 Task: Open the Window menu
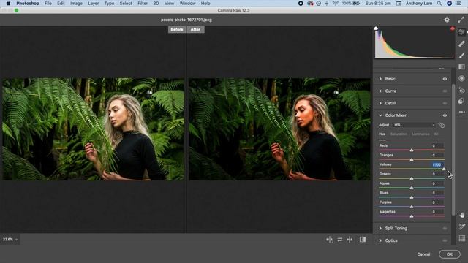(187, 3)
